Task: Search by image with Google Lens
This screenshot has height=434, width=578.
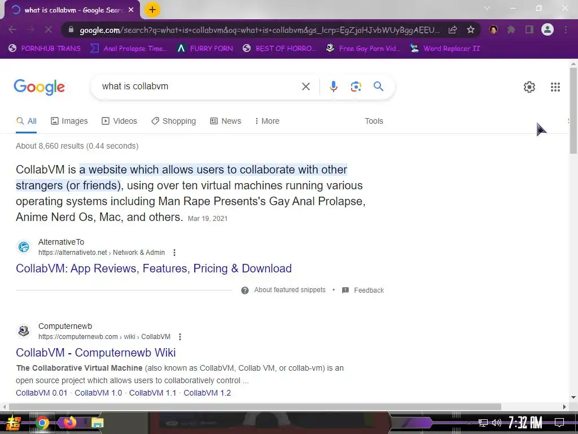Action: [356, 86]
